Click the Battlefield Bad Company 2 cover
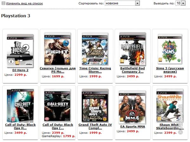 [x=133, y=49]
